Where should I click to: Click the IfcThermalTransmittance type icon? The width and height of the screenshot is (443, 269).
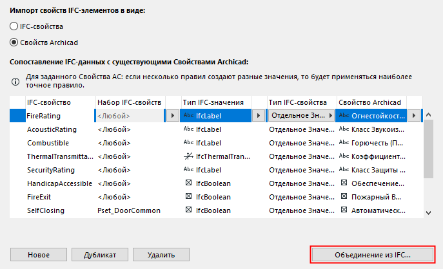point(188,156)
